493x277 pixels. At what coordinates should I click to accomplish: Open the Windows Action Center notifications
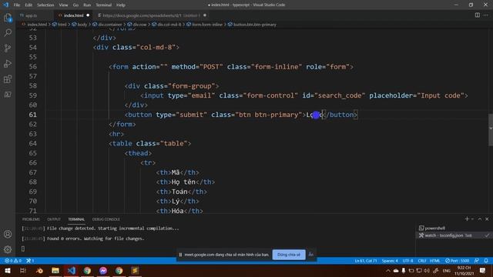(x=483, y=270)
